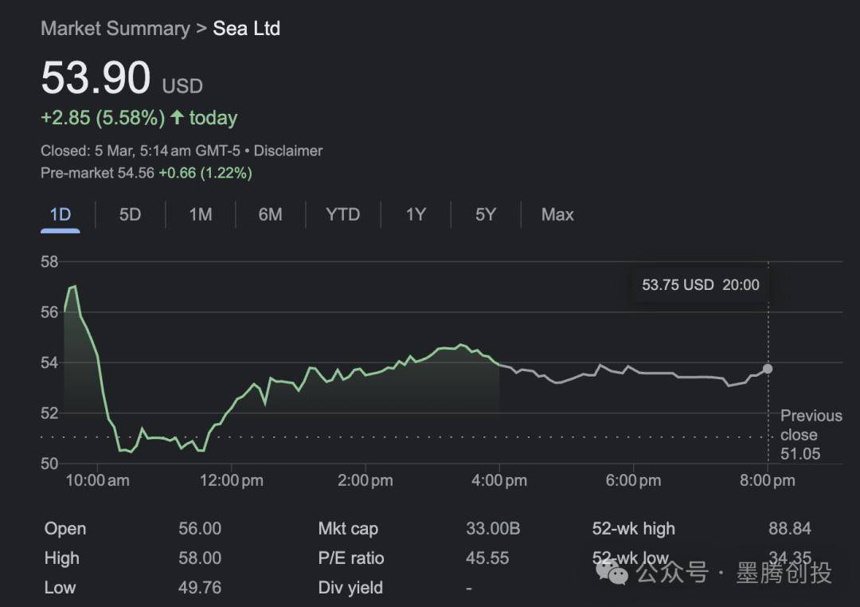Click the green up arrow icon
Screen dimensions: 860x607
coord(177,118)
